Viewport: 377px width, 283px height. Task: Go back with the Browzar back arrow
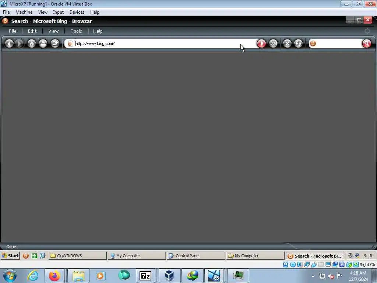click(x=9, y=43)
